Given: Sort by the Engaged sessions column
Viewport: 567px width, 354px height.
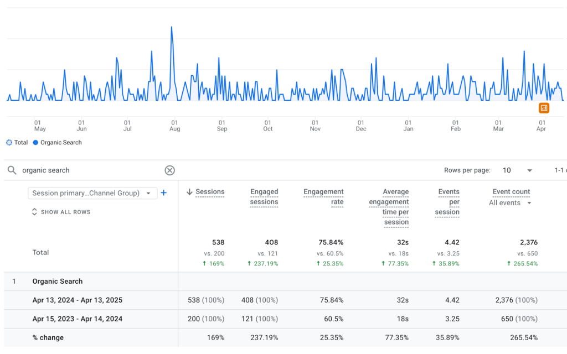Looking at the screenshot, I should [x=264, y=197].
